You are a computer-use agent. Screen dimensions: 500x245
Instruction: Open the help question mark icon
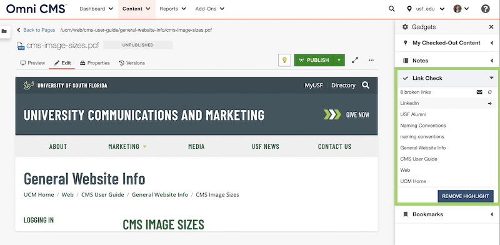tap(486, 9)
